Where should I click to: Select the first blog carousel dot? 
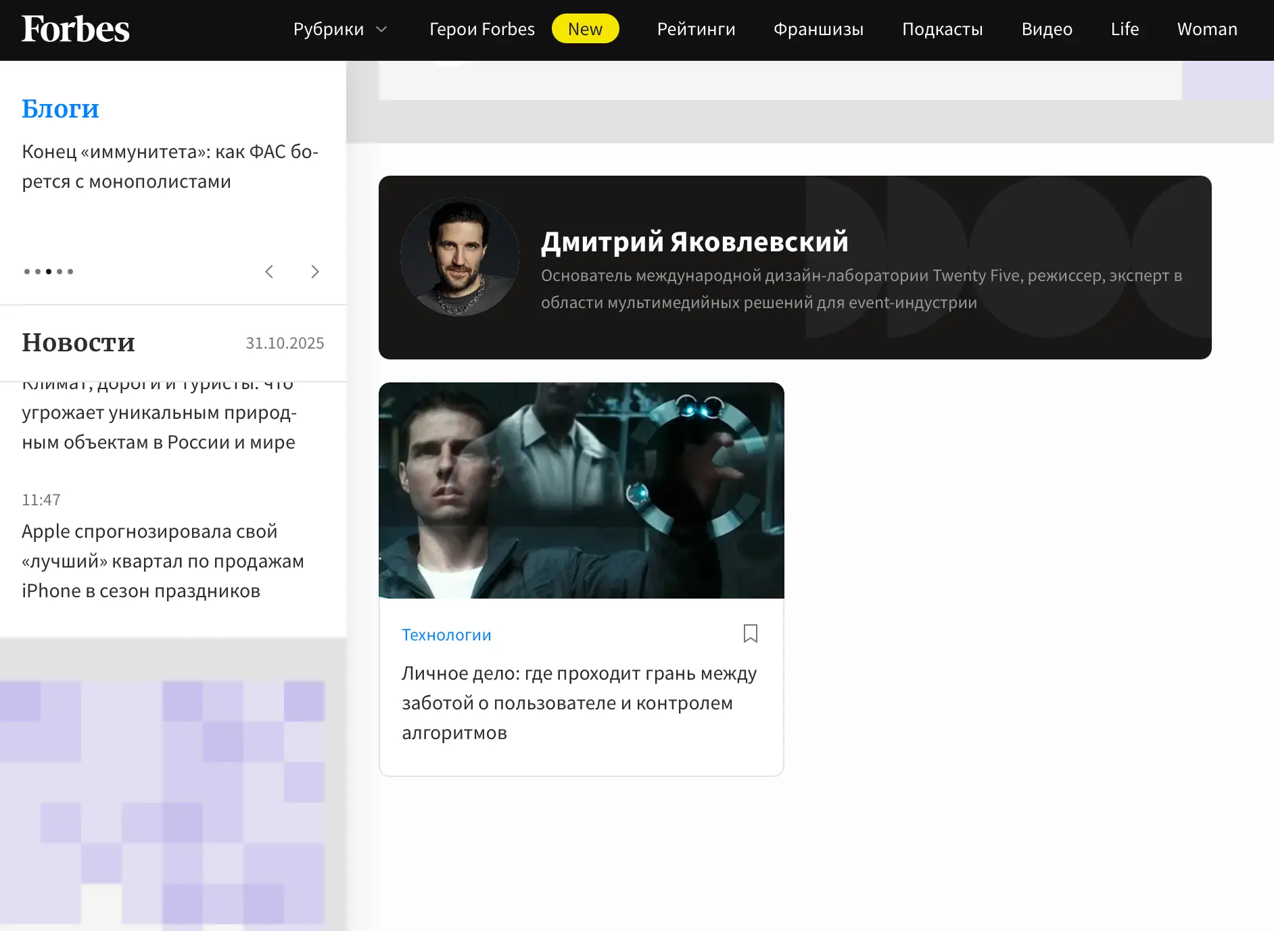pyautogui.click(x=27, y=272)
